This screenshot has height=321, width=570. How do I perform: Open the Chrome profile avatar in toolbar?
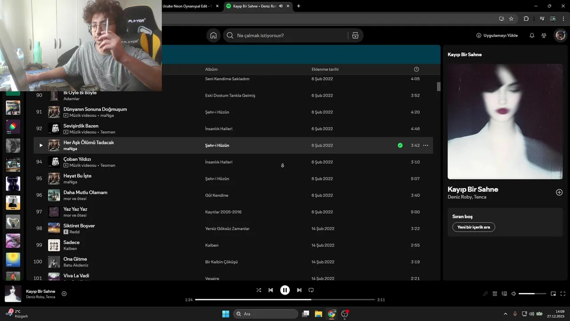point(553,19)
